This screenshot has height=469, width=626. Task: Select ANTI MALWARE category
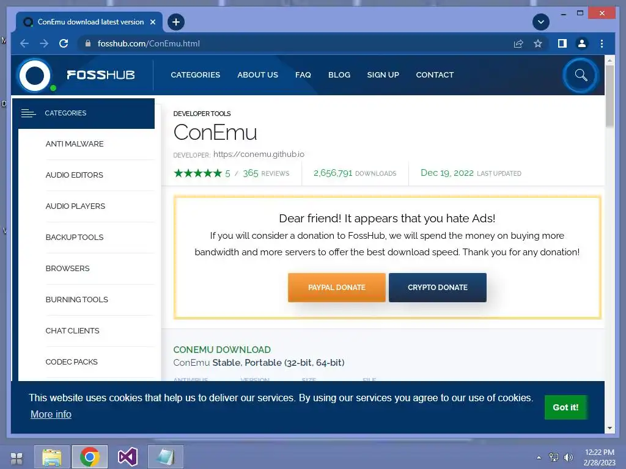coord(74,144)
